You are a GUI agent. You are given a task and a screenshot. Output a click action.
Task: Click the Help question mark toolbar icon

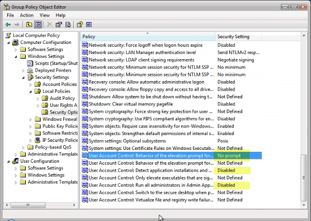point(80,24)
